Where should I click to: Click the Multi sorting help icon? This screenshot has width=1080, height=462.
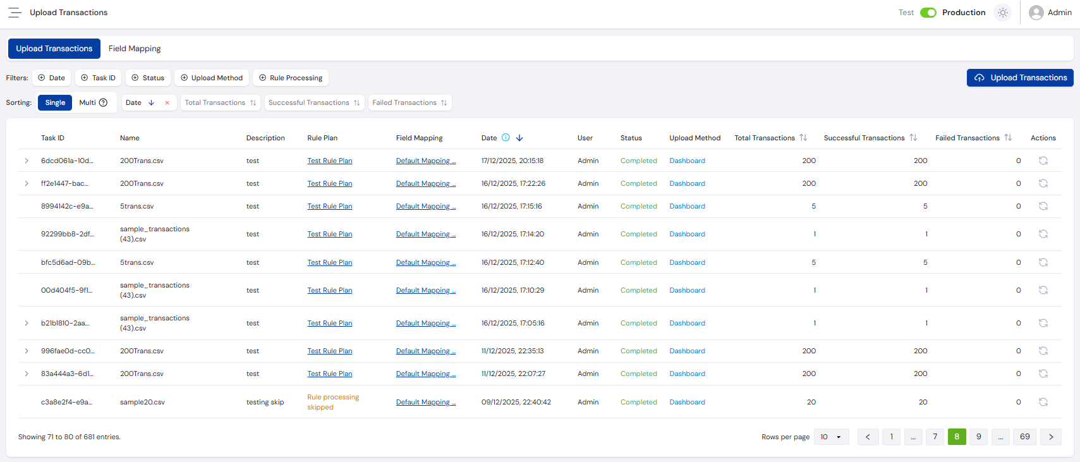(x=104, y=102)
